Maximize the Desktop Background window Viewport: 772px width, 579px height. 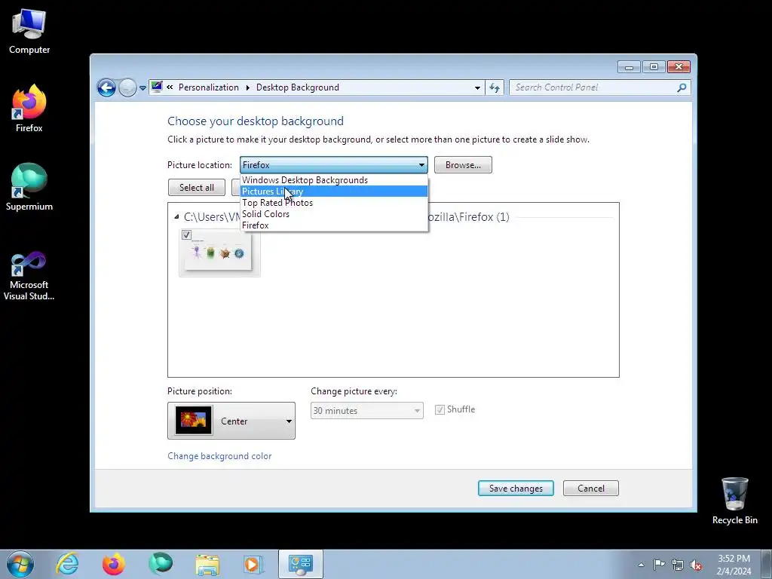654,67
